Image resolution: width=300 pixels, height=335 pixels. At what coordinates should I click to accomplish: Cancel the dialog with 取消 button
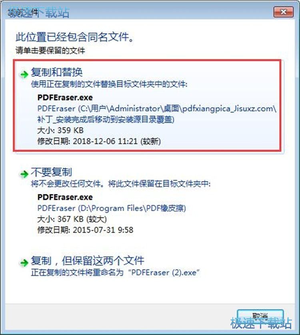click(260, 316)
